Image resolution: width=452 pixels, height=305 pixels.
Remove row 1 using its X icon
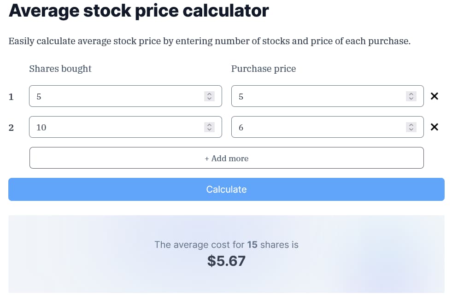click(x=434, y=96)
